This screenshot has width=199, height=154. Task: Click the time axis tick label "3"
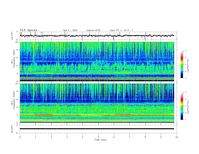(67, 137)
